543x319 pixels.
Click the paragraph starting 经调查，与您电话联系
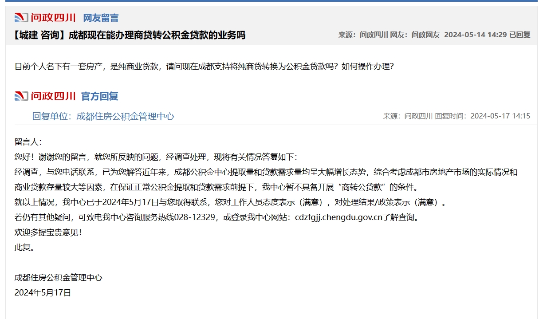(x=266, y=172)
